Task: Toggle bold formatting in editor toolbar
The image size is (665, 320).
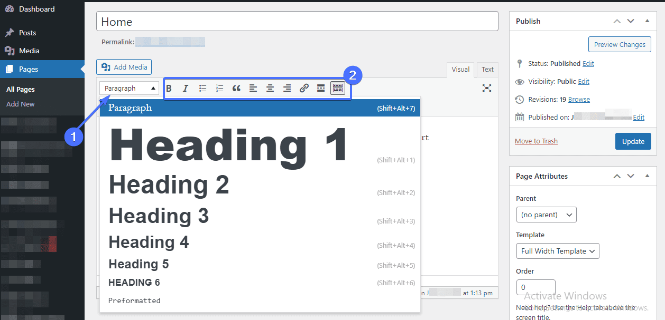Action: 169,88
